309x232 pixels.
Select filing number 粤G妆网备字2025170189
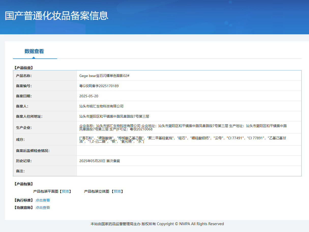pos(99,86)
